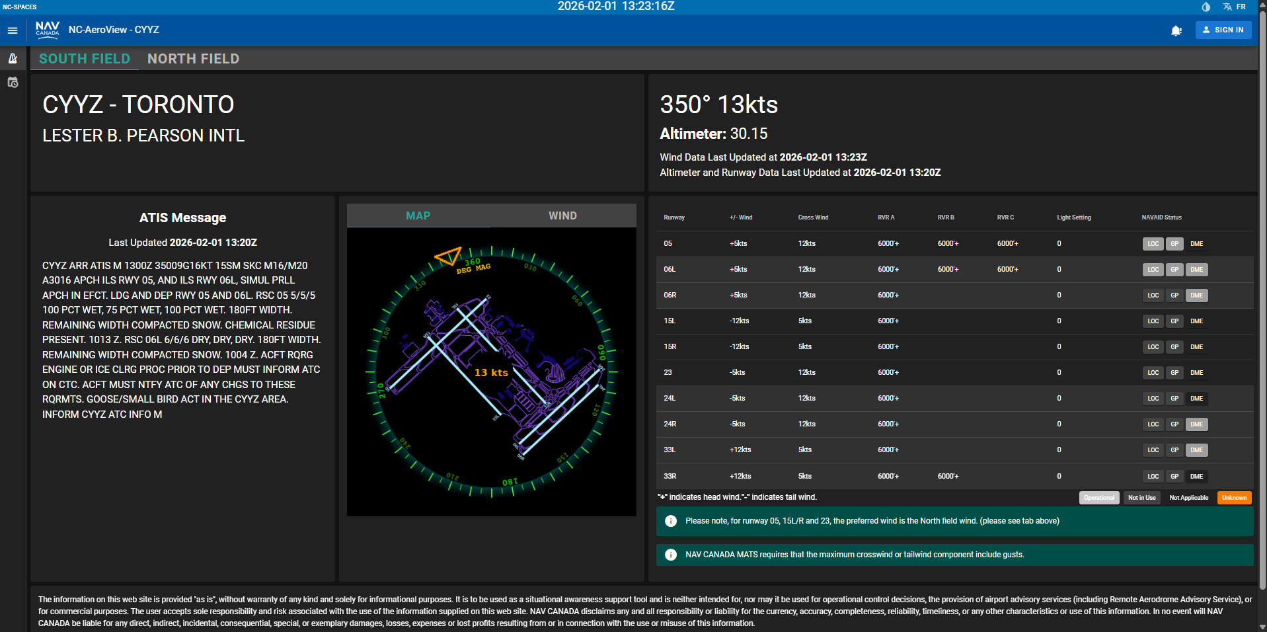Switch the interface to French via FR

[x=1241, y=7]
